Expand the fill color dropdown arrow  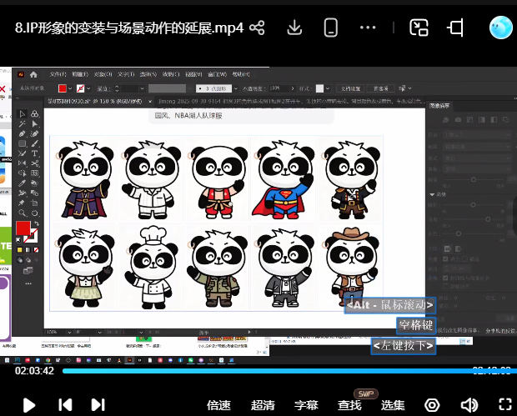(70, 88)
